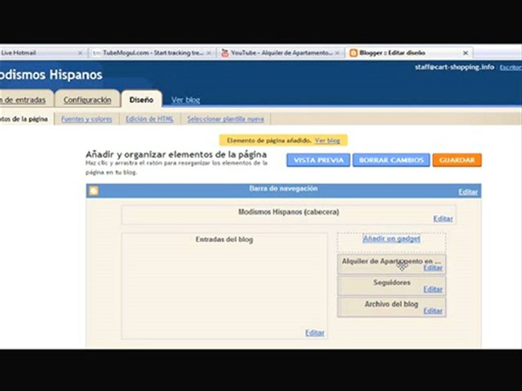Screen dimensions: 522x391
Task: Open Fuentes y colores sub-tab
Action: pos(86,119)
